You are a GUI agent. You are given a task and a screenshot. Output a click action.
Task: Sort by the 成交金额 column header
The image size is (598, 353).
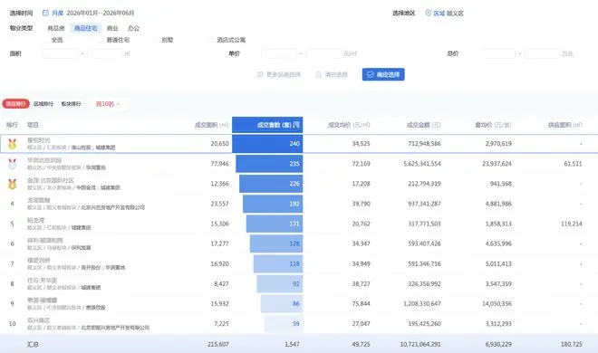pyautogui.click(x=423, y=125)
